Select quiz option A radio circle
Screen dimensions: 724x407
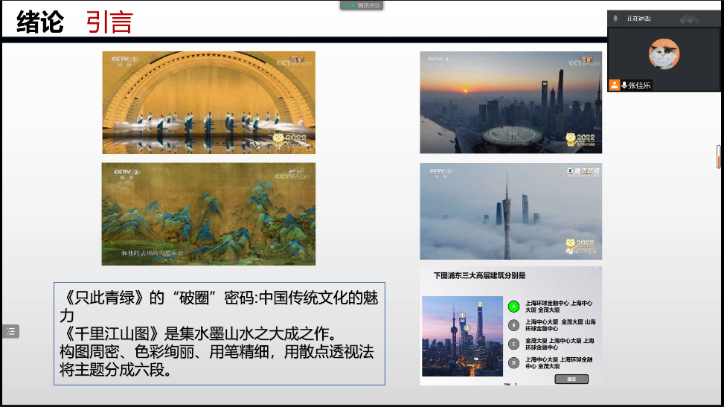pos(513,307)
